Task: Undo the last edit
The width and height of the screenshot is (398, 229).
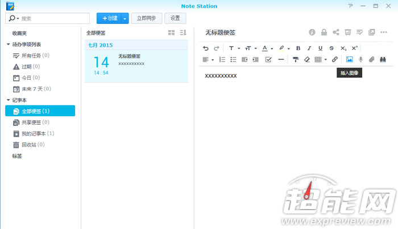Action: 206,48
